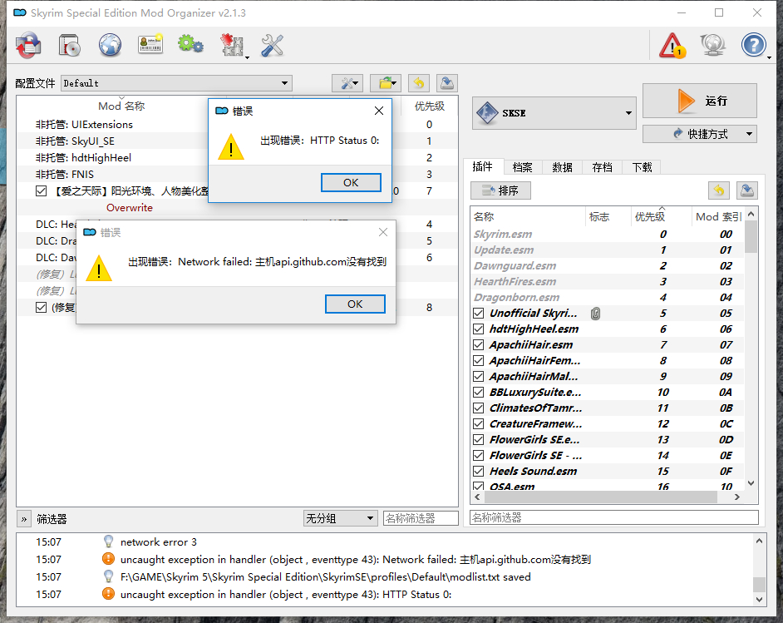Toggle Heels Sound.esm plugin checkbox

pyautogui.click(x=479, y=471)
